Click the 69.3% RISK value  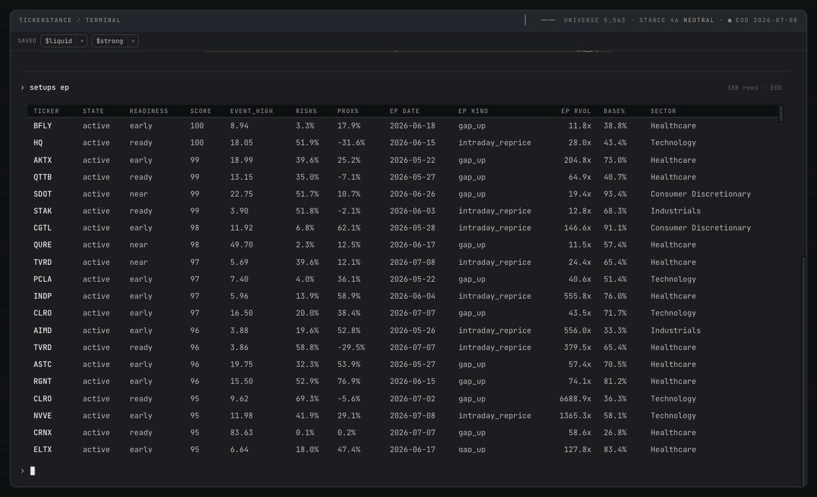307,399
